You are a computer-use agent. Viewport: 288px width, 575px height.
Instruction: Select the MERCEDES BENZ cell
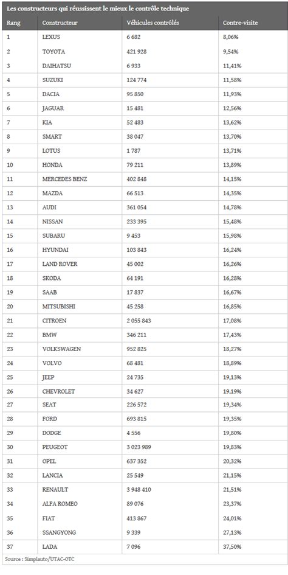tap(65, 179)
